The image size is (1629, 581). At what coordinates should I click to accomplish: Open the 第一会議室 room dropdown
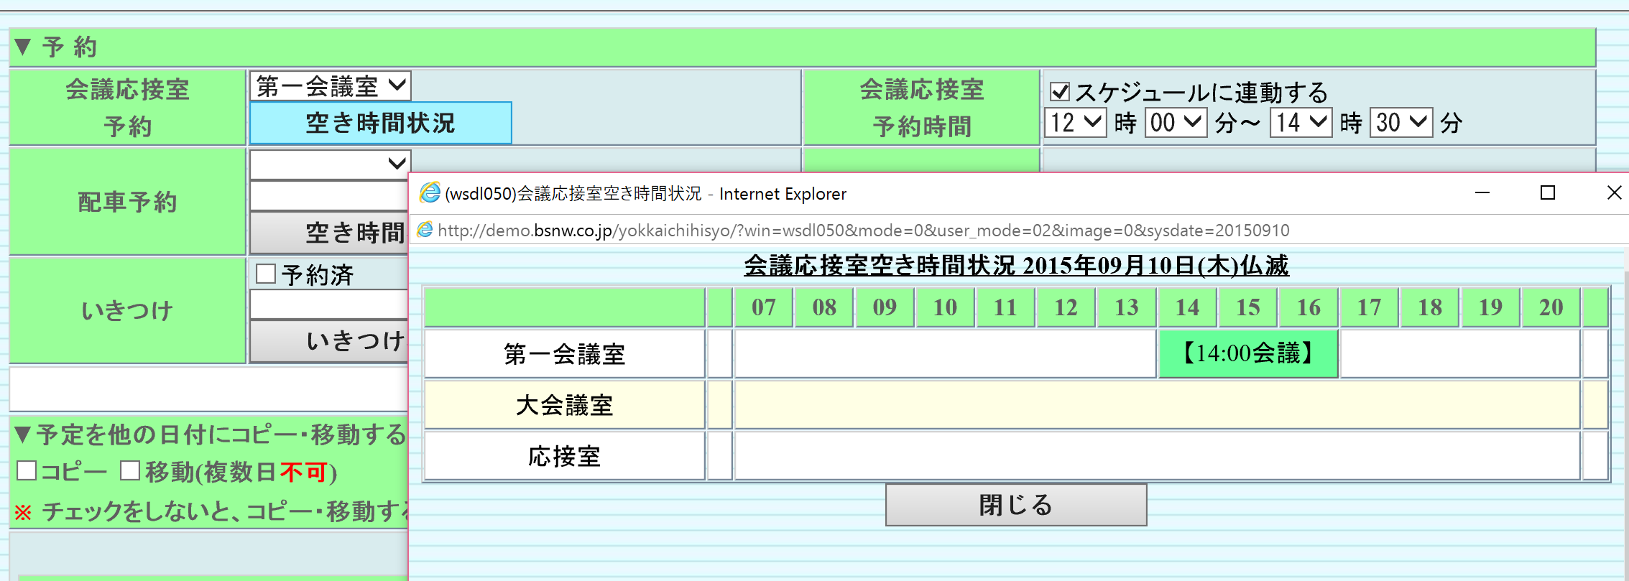[331, 86]
